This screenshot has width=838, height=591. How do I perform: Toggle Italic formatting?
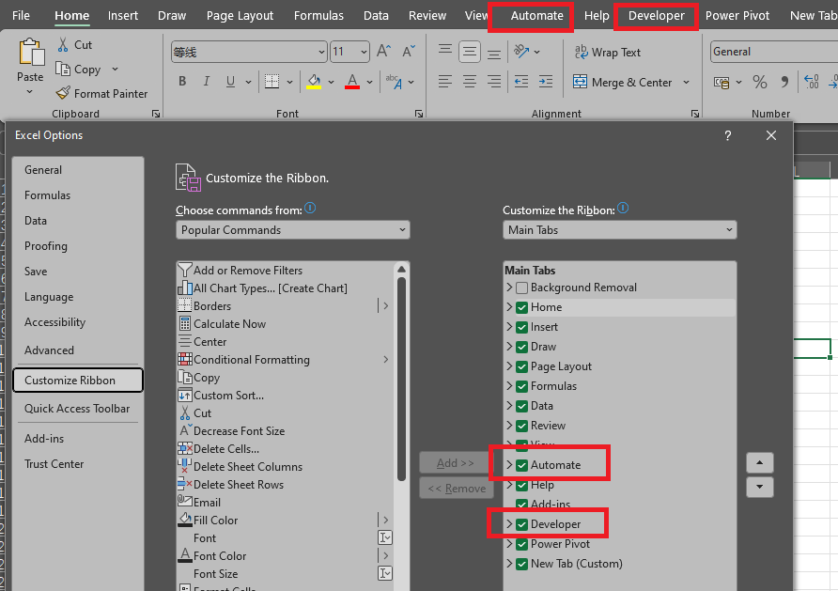pyautogui.click(x=207, y=81)
